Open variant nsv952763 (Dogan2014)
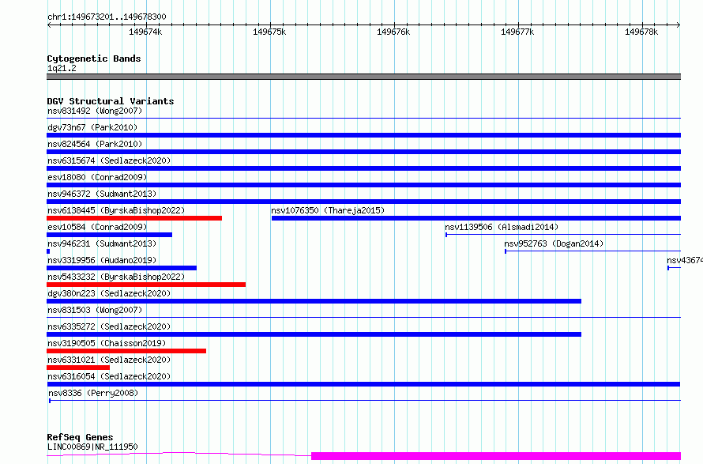 [x=554, y=243]
